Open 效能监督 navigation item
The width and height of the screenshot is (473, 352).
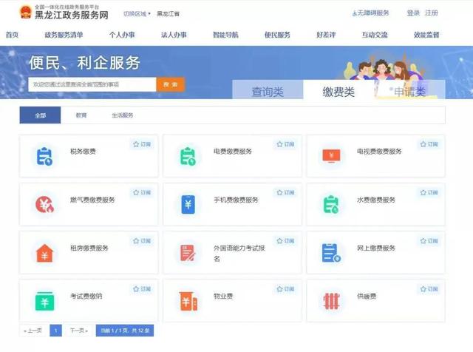426,35
